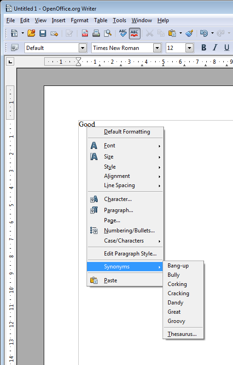
Task: Expand the Case/Characters submenu
Action: [125, 241]
